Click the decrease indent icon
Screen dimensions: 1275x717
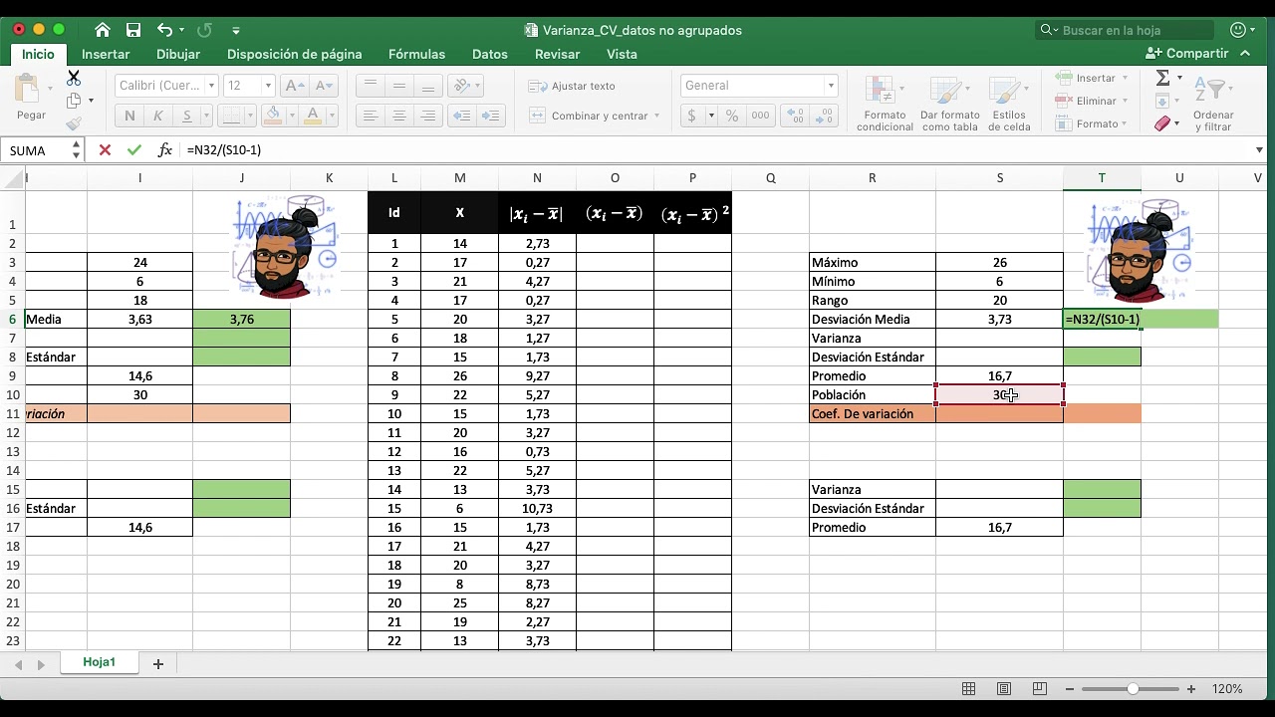461,116
